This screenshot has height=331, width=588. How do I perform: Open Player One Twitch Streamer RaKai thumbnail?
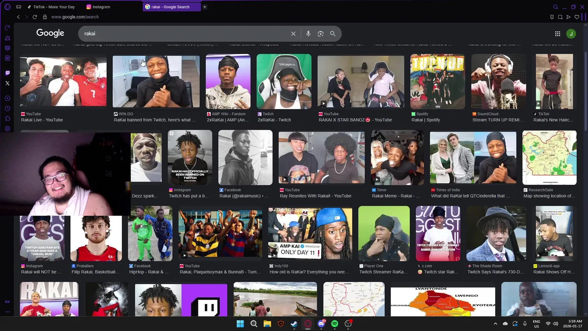pos(384,234)
